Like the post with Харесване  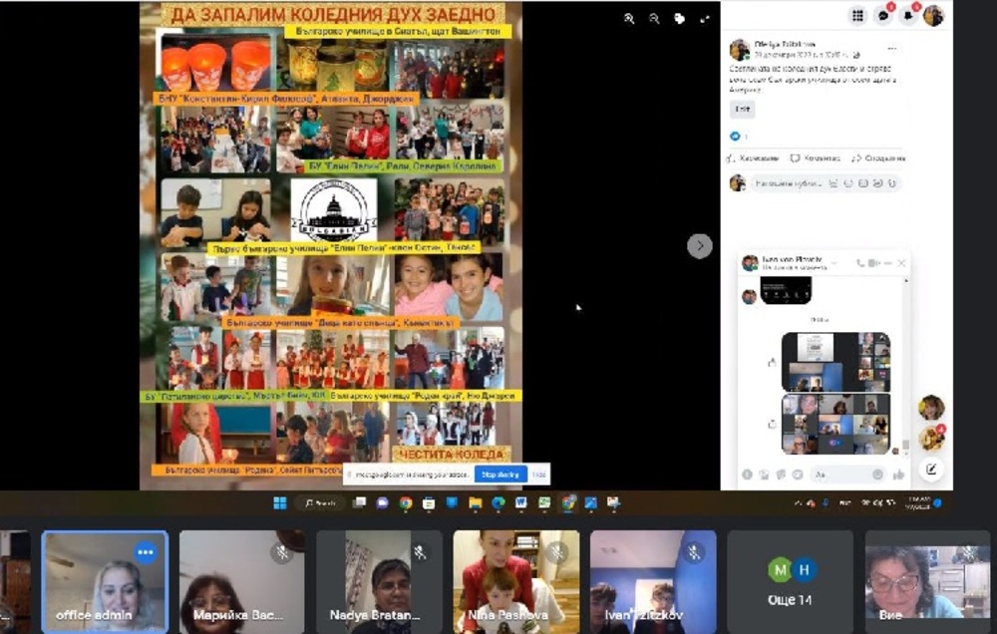(x=753, y=158)
